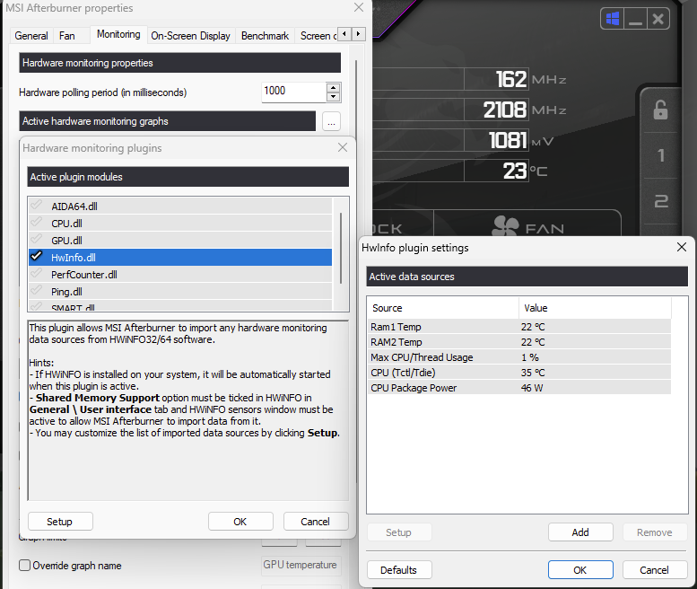697x589 pixels.
Task: Close the Hardware monitoring plugins dialog
Action: (x=343, y=147)
